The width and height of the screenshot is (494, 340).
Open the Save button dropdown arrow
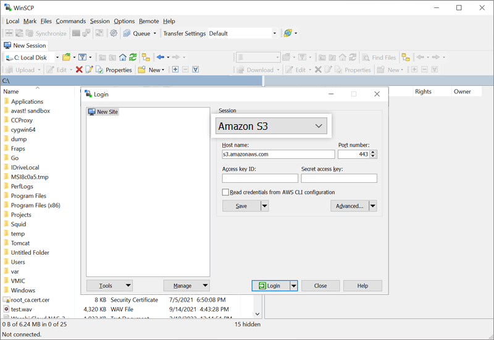(x=265, y=206)
